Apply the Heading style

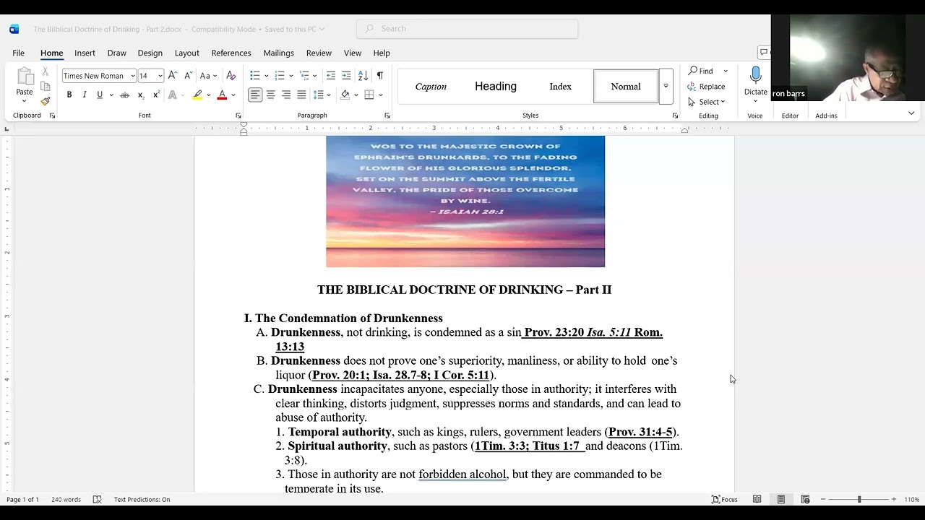point(496,86)
